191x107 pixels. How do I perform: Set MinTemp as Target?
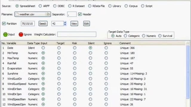pos(59,53)
